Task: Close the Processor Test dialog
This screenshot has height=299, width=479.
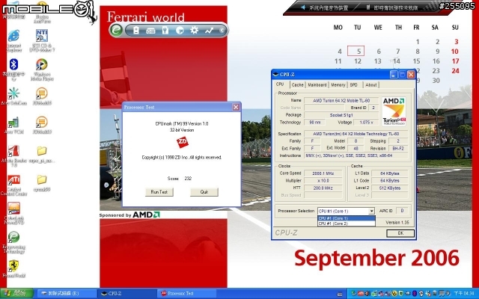Action: [236, 107]
